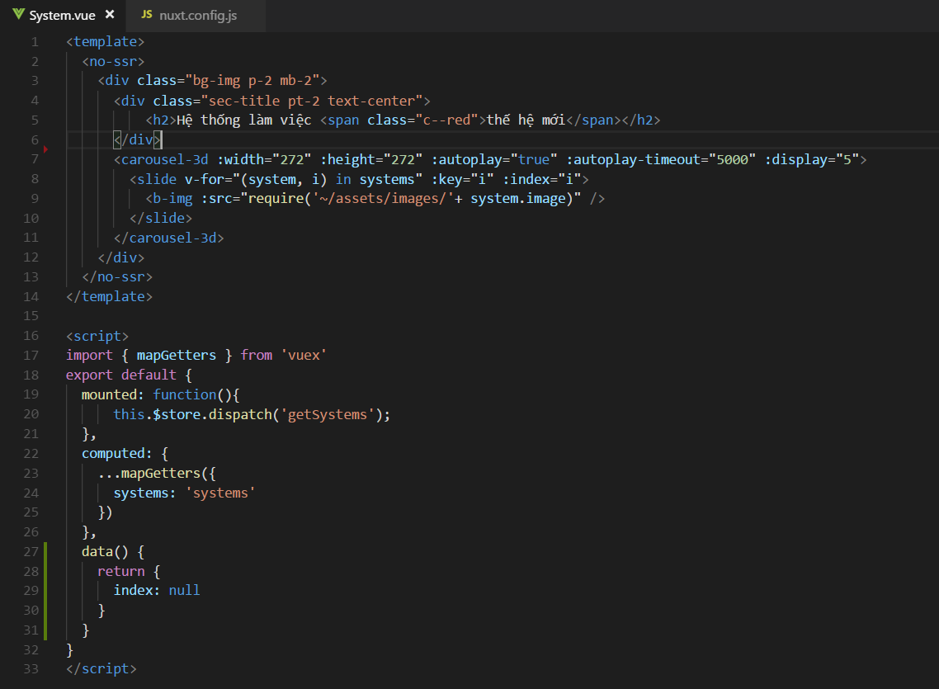Click the JS icon on nuxt.config.js tab

(x=146, y=14)
